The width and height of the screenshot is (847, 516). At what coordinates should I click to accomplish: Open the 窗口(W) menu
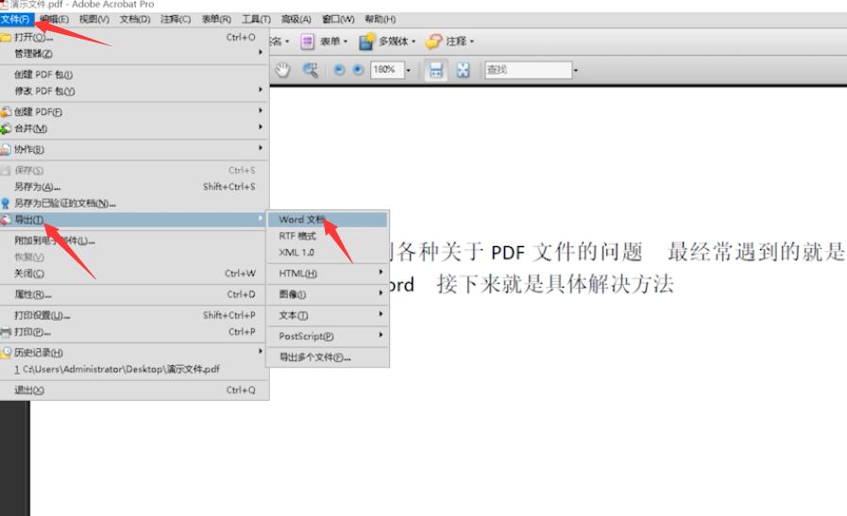(x=338, y=20)
